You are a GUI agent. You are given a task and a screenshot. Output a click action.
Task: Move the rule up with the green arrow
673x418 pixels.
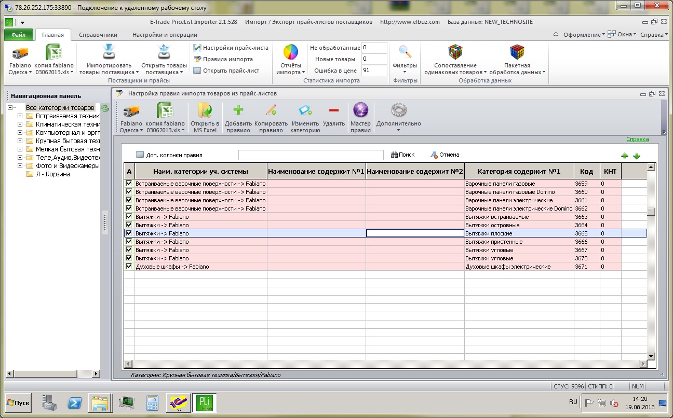pos(625,156)
